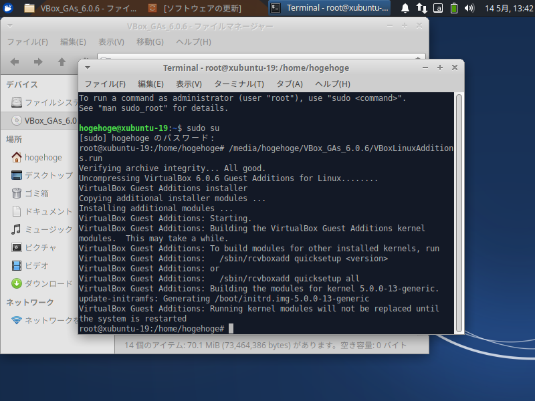Minimize the file manager window
This screenshot has width=535, height=401.
pyautogui.click(x=390, y=26)
